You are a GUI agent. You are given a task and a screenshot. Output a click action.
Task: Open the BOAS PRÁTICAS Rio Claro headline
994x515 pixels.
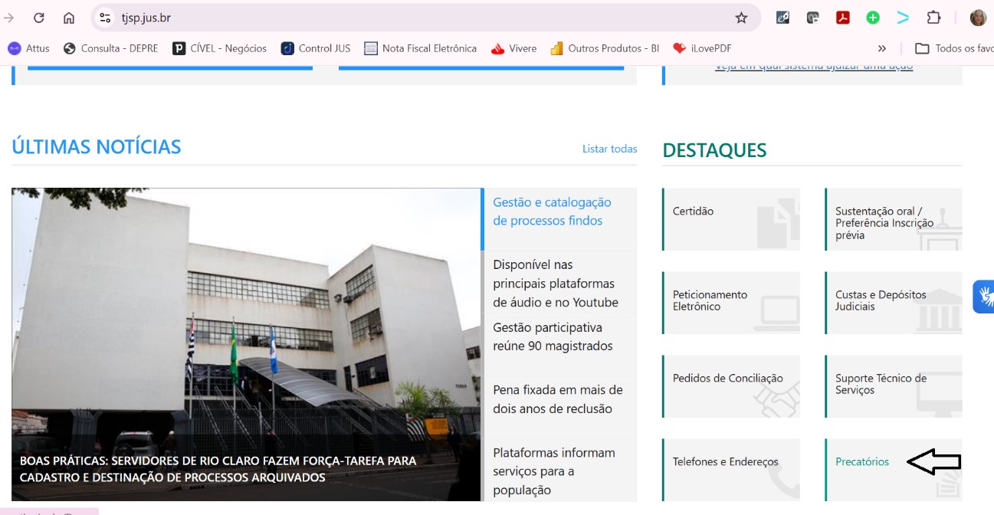(218, 469)
